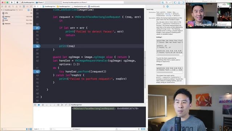
Task: Open the Project navigator folder icon
Action: point(2,7)
